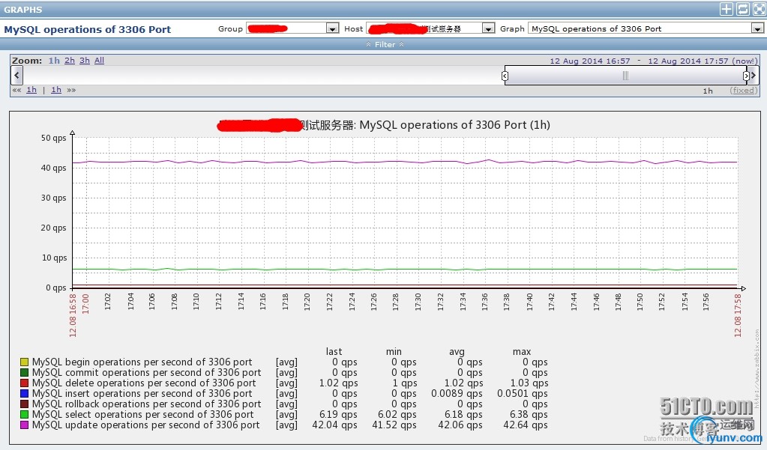This screenshot has height=450, width=767.
Task: Click dark green swatch for commit operations
Action: point(25,373)
